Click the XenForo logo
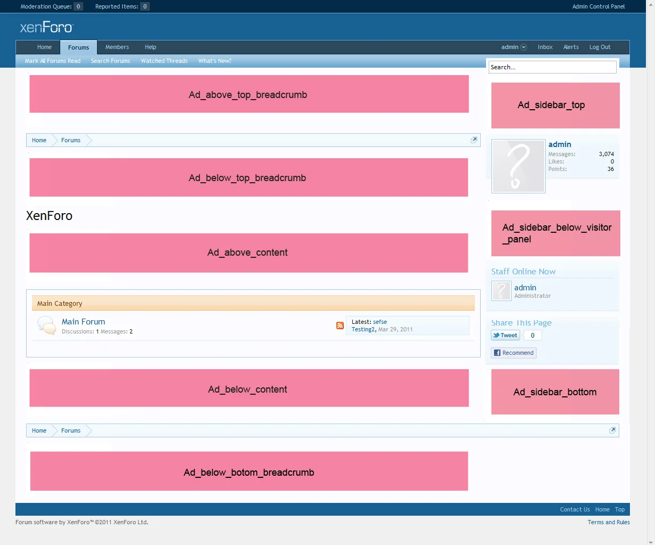The width and height of the screenshot is (655, 545). (x=46, y=27)
